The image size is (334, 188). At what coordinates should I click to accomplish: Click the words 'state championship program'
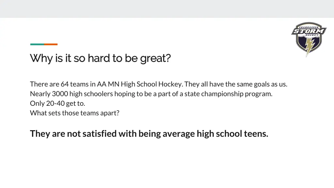pyautogui.click(x=228, y=94)
